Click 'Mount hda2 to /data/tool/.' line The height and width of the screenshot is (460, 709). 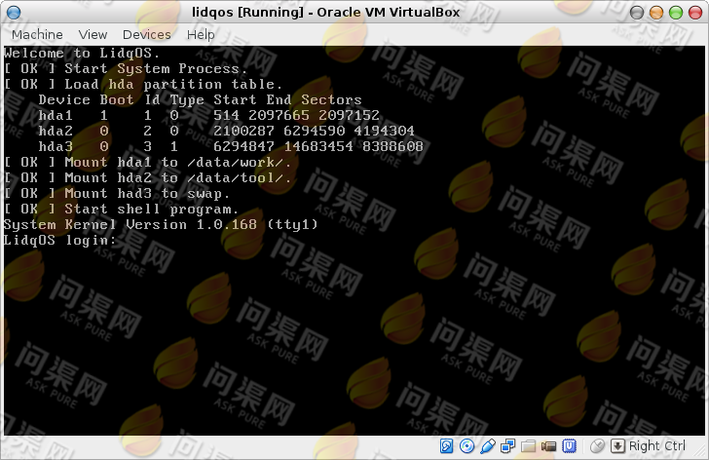point(147,177)
